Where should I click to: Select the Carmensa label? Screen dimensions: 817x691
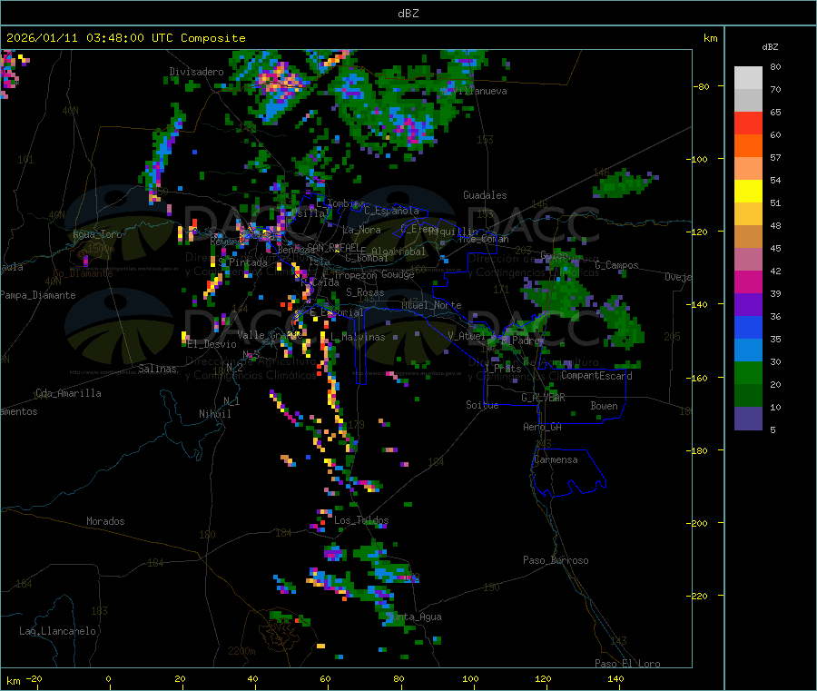[556, 459]
